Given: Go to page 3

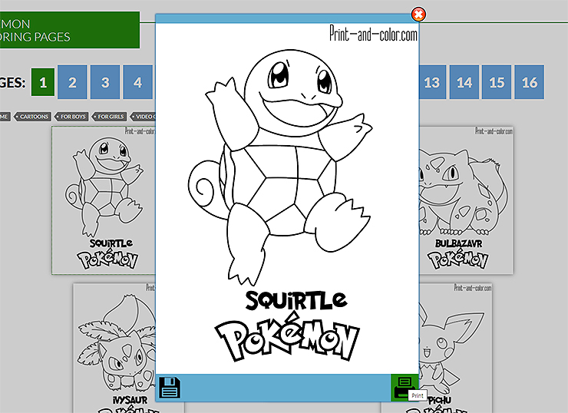Looking at the screenshot, I should pyautogui.click(x=105, y=82).
